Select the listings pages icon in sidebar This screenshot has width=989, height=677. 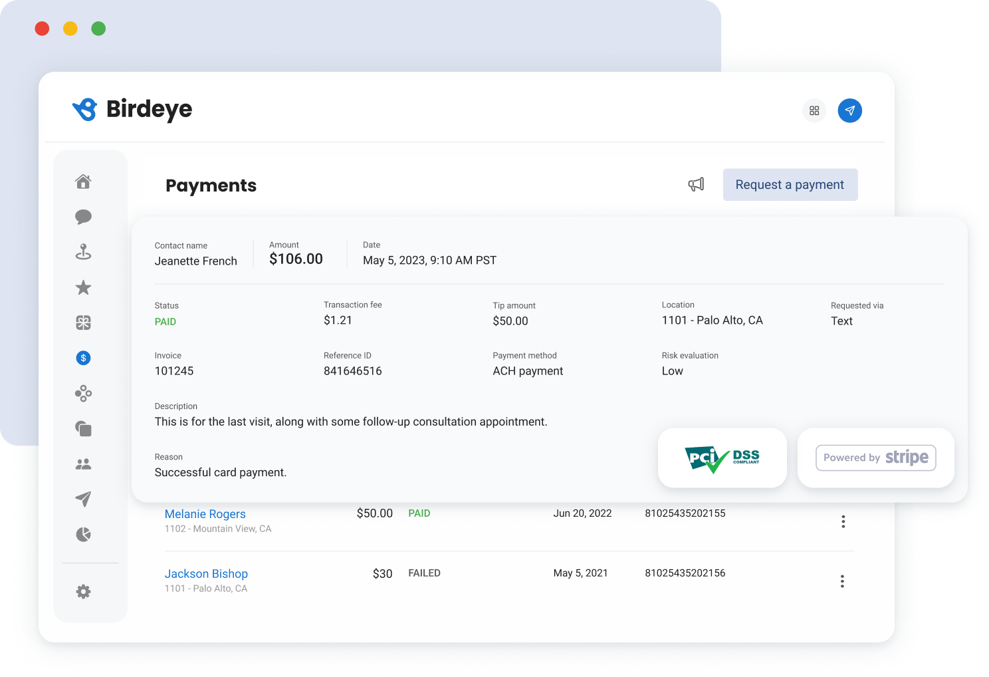click(x=83, y=428)
